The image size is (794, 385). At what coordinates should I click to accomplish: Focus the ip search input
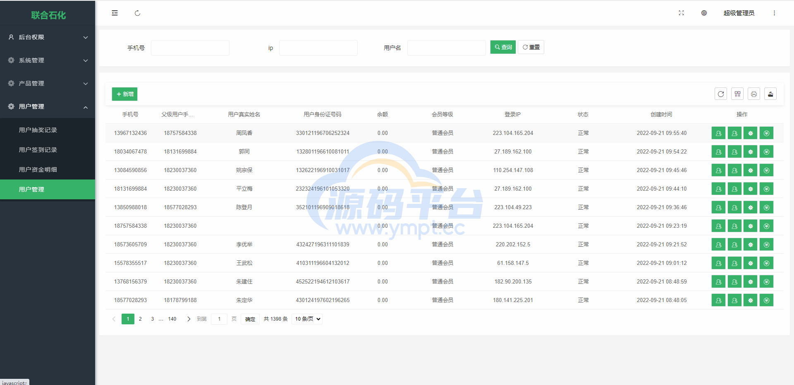318,48
